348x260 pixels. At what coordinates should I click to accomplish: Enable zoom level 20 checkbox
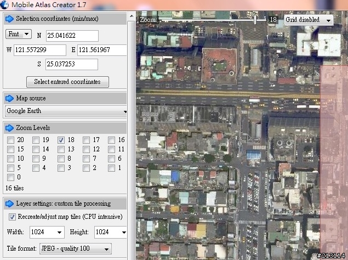point(10,140)
